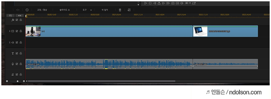This screenshot has height=99, width=271.
Task: Click the Play button in preview controls
Action: point(145,3)
